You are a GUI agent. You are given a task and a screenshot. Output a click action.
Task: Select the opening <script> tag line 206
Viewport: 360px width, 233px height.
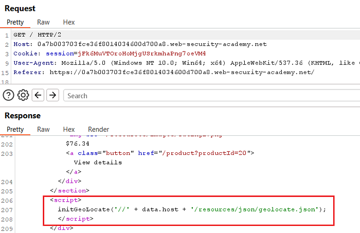click(66, 200)
